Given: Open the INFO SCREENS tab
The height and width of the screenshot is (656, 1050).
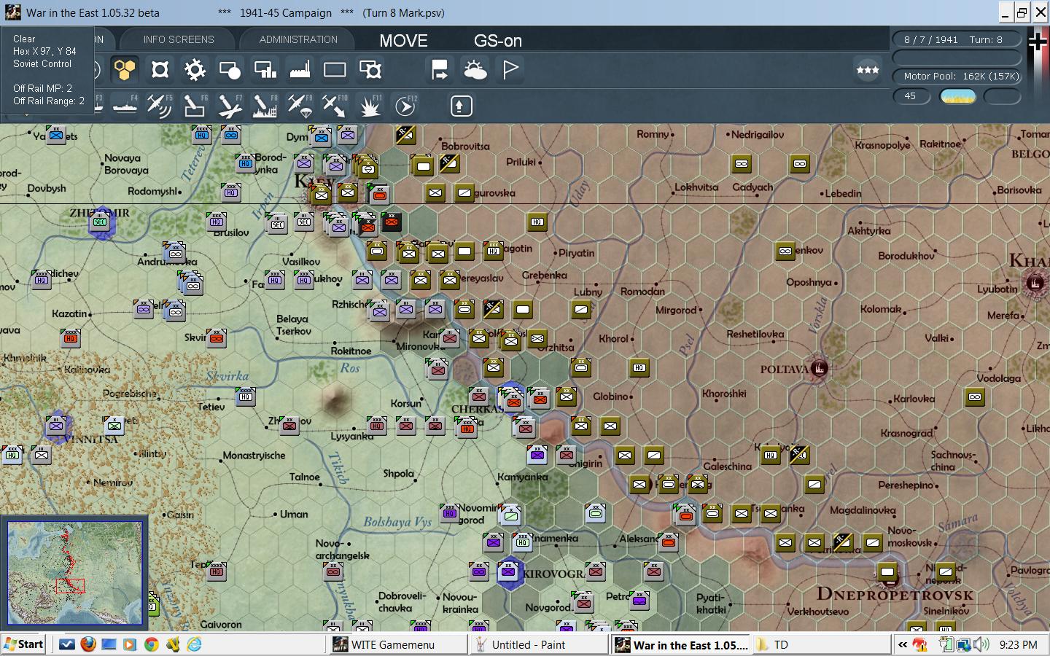Looking at the screenshot, I should pos(179,39).
